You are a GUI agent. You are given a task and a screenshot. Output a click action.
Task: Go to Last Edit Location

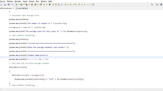pos(76,5)
